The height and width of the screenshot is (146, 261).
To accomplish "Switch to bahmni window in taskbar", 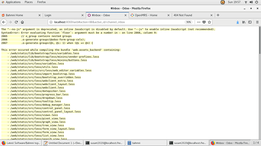I will tap(146, 143).
